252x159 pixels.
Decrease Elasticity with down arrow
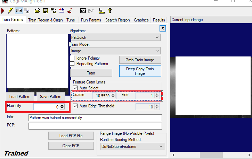62,108
